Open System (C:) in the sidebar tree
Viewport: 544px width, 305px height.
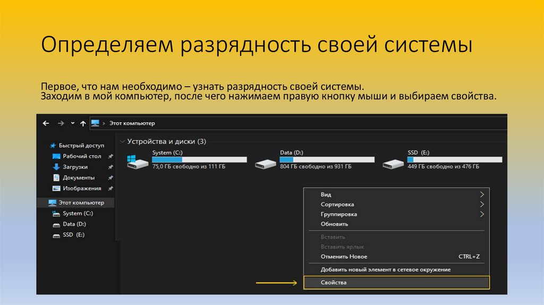click(x=78, y=214)
